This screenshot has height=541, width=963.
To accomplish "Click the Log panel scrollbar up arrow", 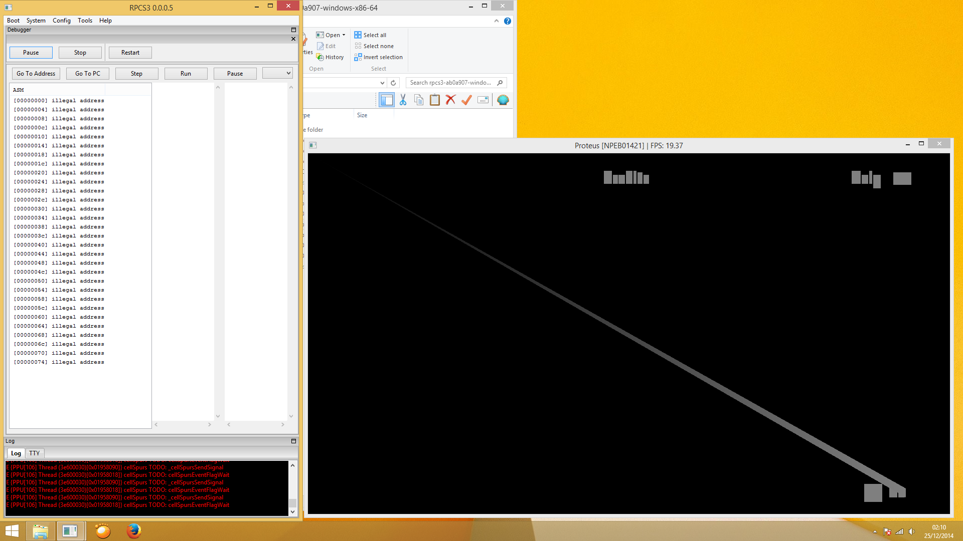I will click(293, 465).
